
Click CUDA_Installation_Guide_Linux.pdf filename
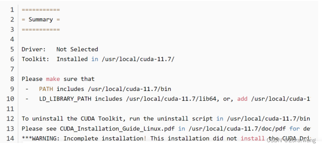pos(117,129)
